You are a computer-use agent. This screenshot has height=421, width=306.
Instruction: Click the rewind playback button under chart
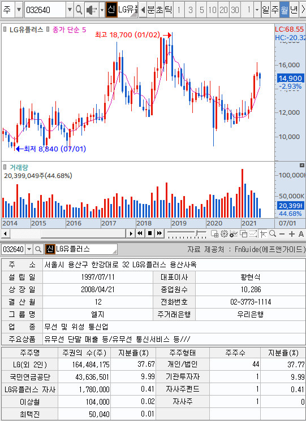point(140,233)
